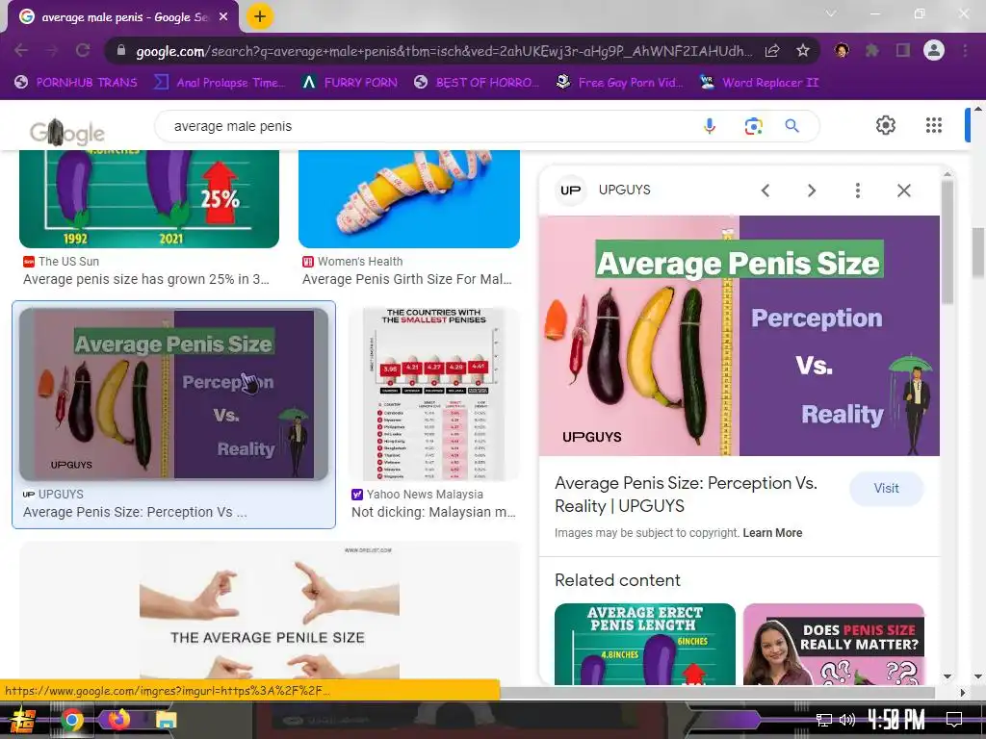The image size is (986, 739).
Task: Open a new browser tab
Action: point(260,16)
